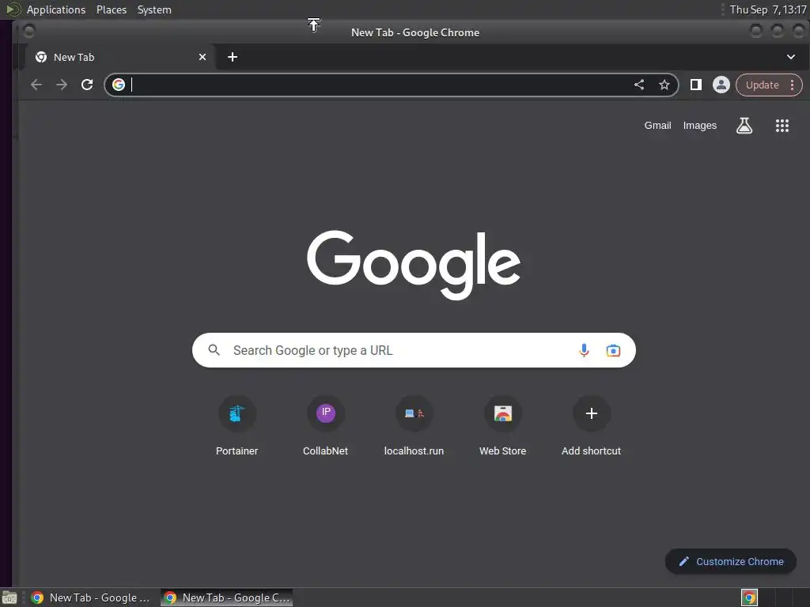Viewport: 810px width, 607px height.
Task: Expand the tab search chevron
Action: 791,57
